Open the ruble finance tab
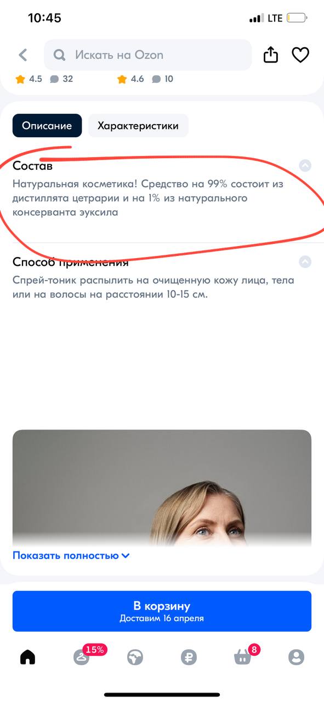The image size is (324, 703). [189, 657]
